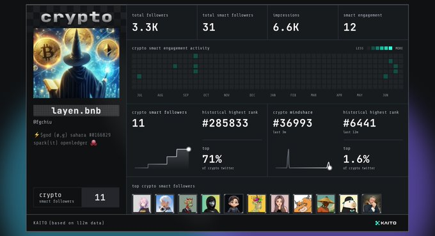Click the crypto mindshare rank #36993

[292, 123]
